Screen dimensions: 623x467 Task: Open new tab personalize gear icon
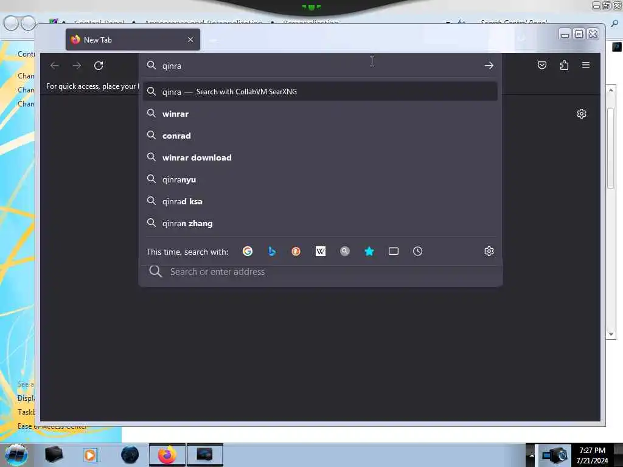pyautogui.click(x=581, y=114)
